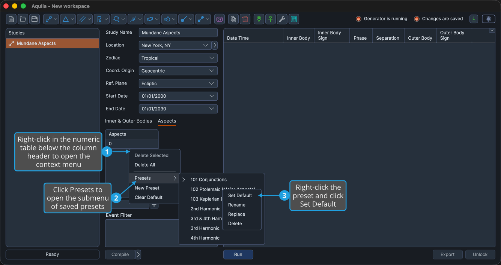This screenshot has width=501, height=265.
Task: Click the Study Name input field
Action: [178, 33]
